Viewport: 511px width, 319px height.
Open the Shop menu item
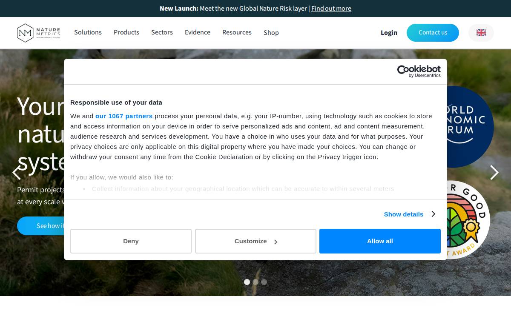[x=271, y=33]
